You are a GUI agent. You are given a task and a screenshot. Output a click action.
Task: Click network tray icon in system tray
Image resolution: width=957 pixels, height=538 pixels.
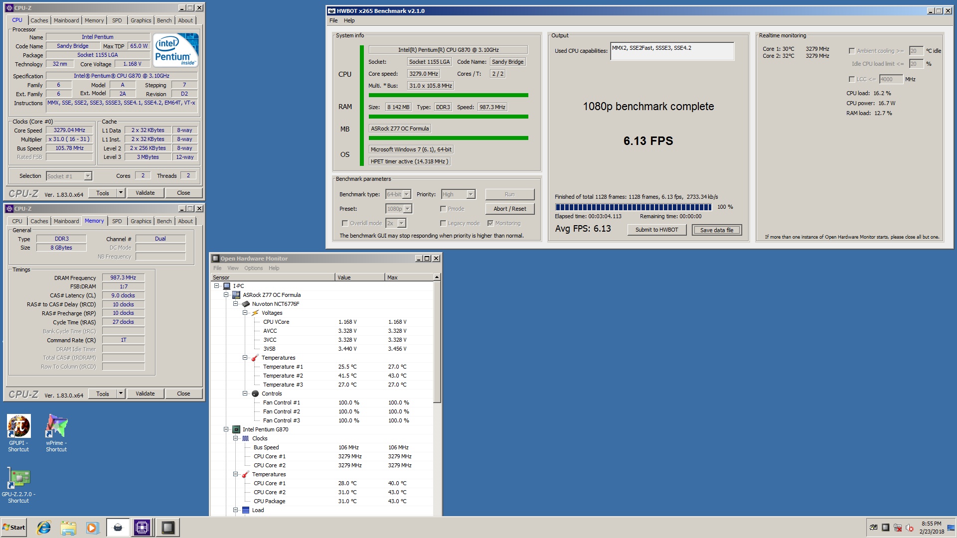coord(898,528)
